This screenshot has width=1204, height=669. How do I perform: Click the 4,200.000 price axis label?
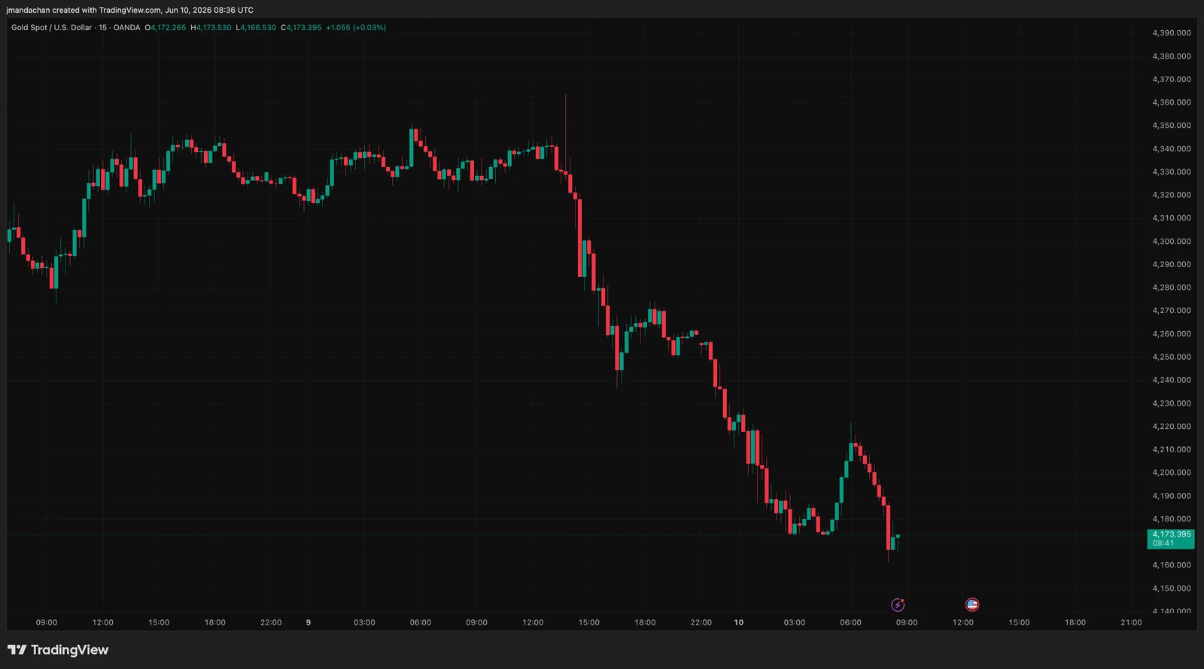pyautogui.click(x=1172, y=473)
